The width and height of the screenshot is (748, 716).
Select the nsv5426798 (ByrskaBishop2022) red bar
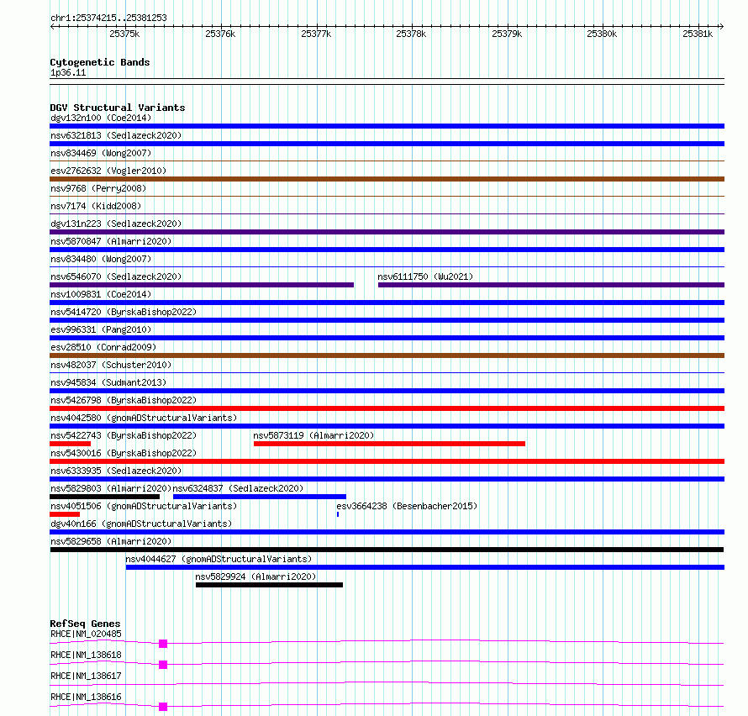387,408
